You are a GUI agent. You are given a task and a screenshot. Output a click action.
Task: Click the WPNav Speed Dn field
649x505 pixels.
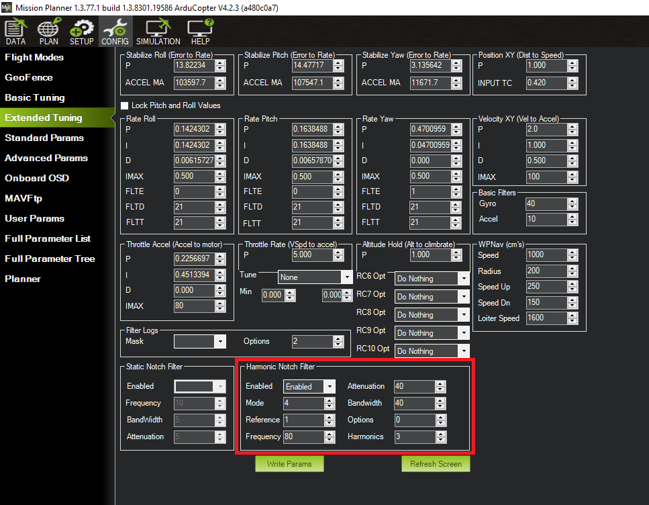(546, 302)
